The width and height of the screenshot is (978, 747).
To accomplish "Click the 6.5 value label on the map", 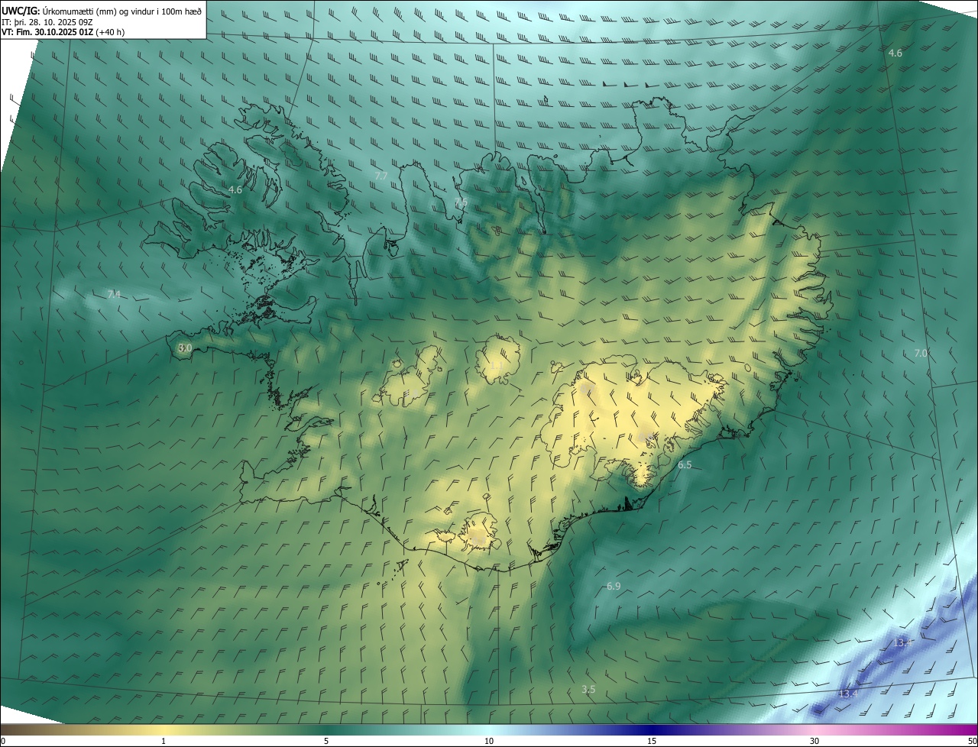I will tap(685, 465).
